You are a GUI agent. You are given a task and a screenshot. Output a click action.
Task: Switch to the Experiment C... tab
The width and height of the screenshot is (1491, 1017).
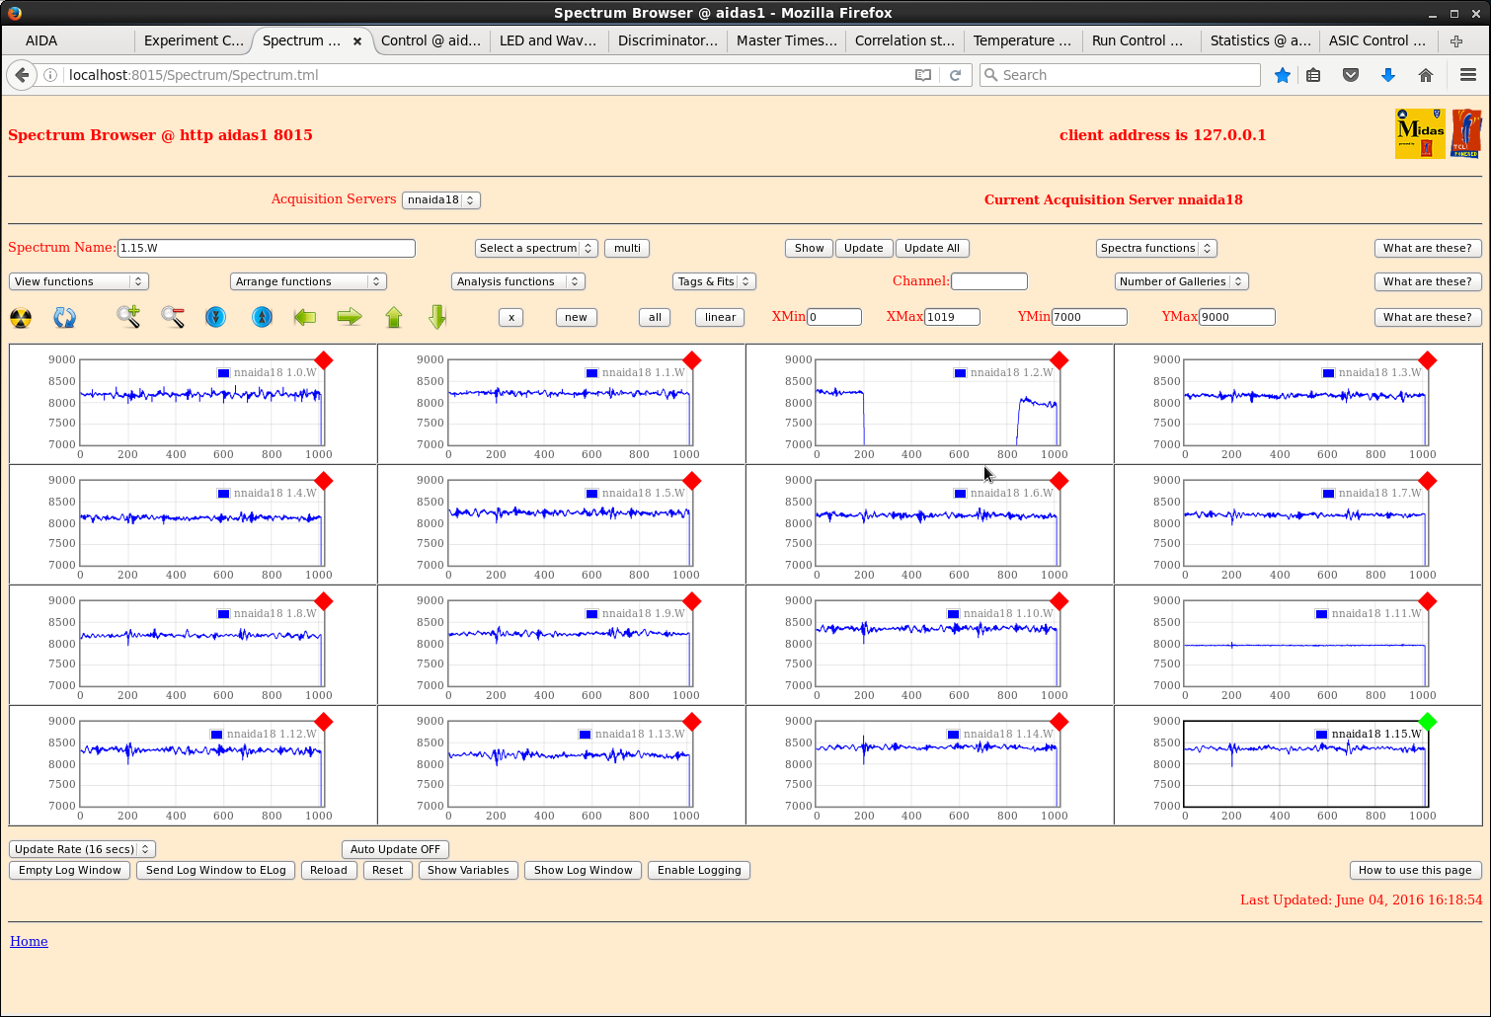pyautogui.click(x=194, y=40)
